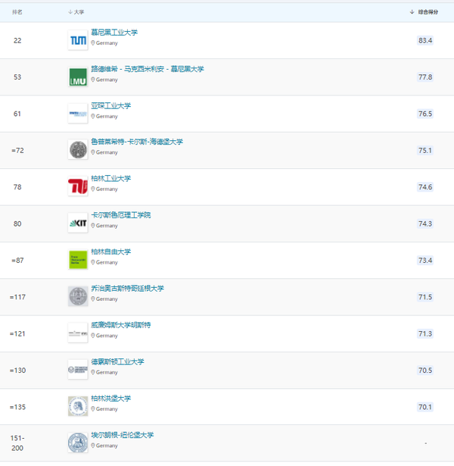Sort by the 综合得分 column header
454x466 pixels.
click(428, 12)
